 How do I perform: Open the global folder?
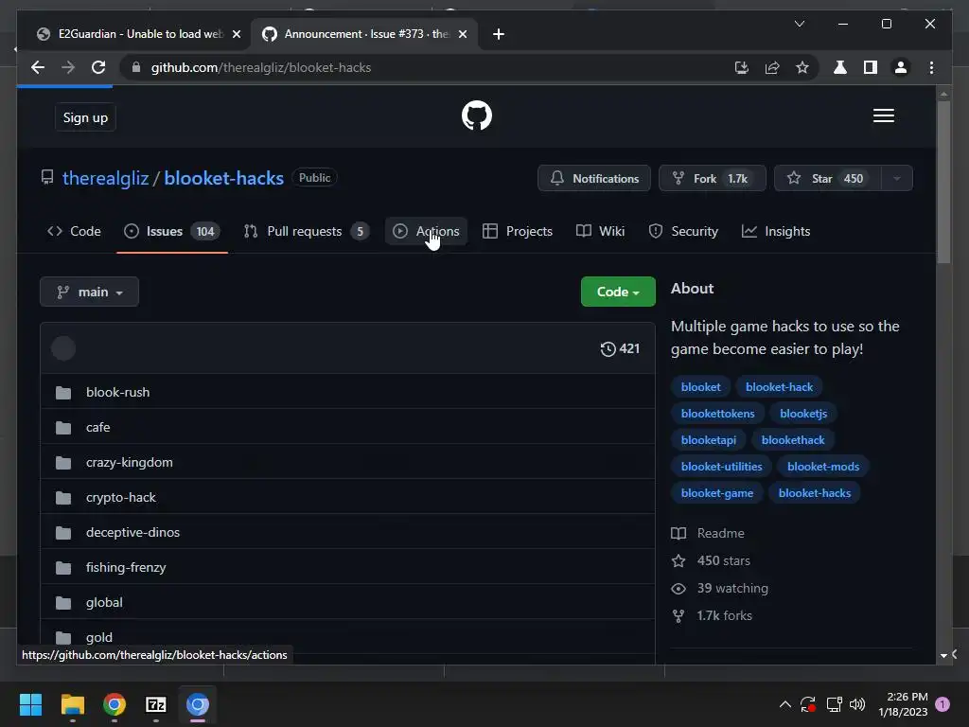pos(104,603)
